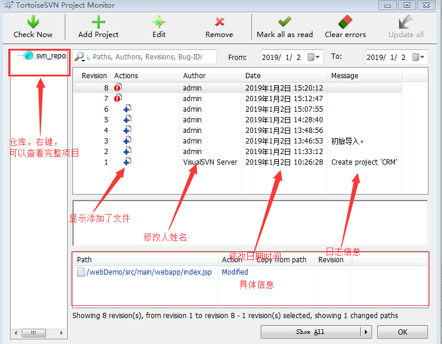Click the file icon beside index.jsp path
Screen dimensions: 442x344
coord(81,272)
